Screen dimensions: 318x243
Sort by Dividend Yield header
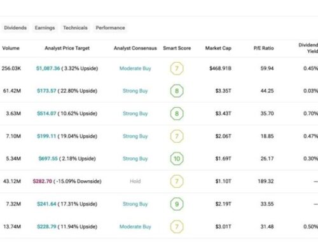coord(308,48)
